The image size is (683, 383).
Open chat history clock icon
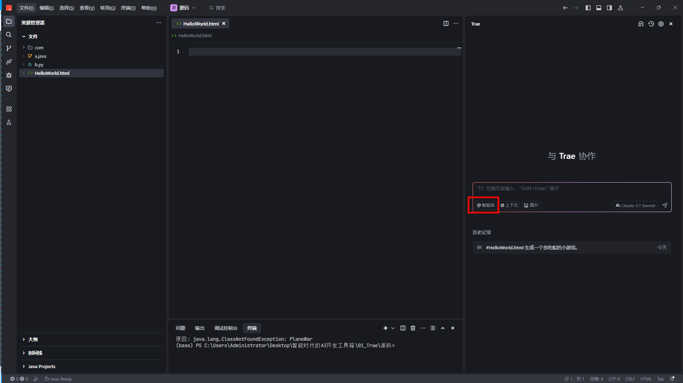click(651, 24)
